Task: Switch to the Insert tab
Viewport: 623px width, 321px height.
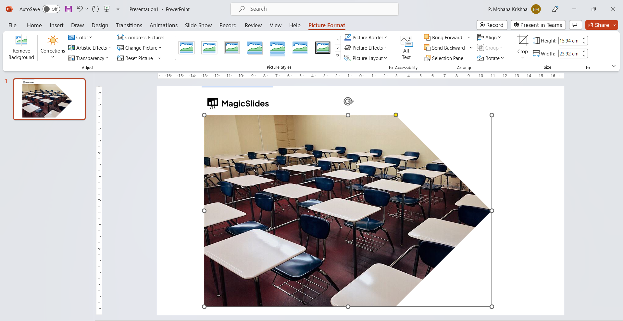Action: click(x=56, y=25)
